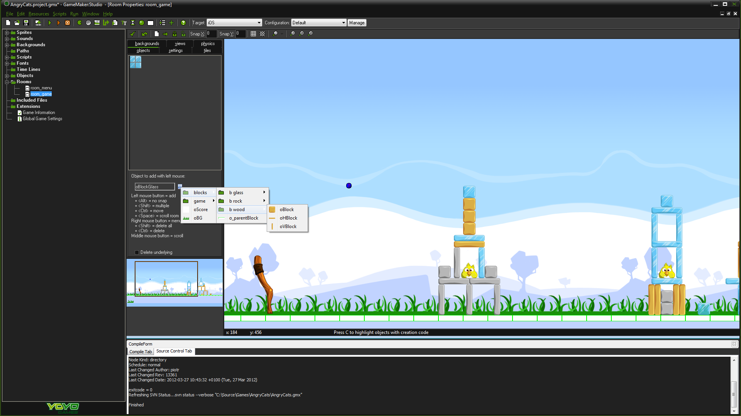
Task: Switch to the physics tab
Action: coord(207,43)
